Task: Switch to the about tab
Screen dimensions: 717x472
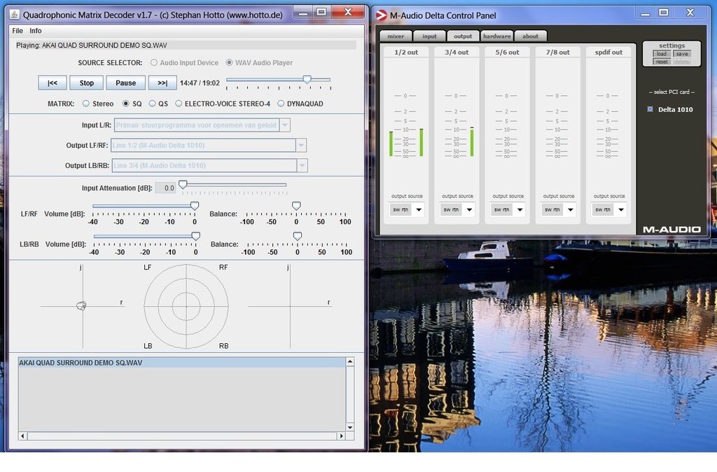Action: pyautogui.click(x=531, y=36)
